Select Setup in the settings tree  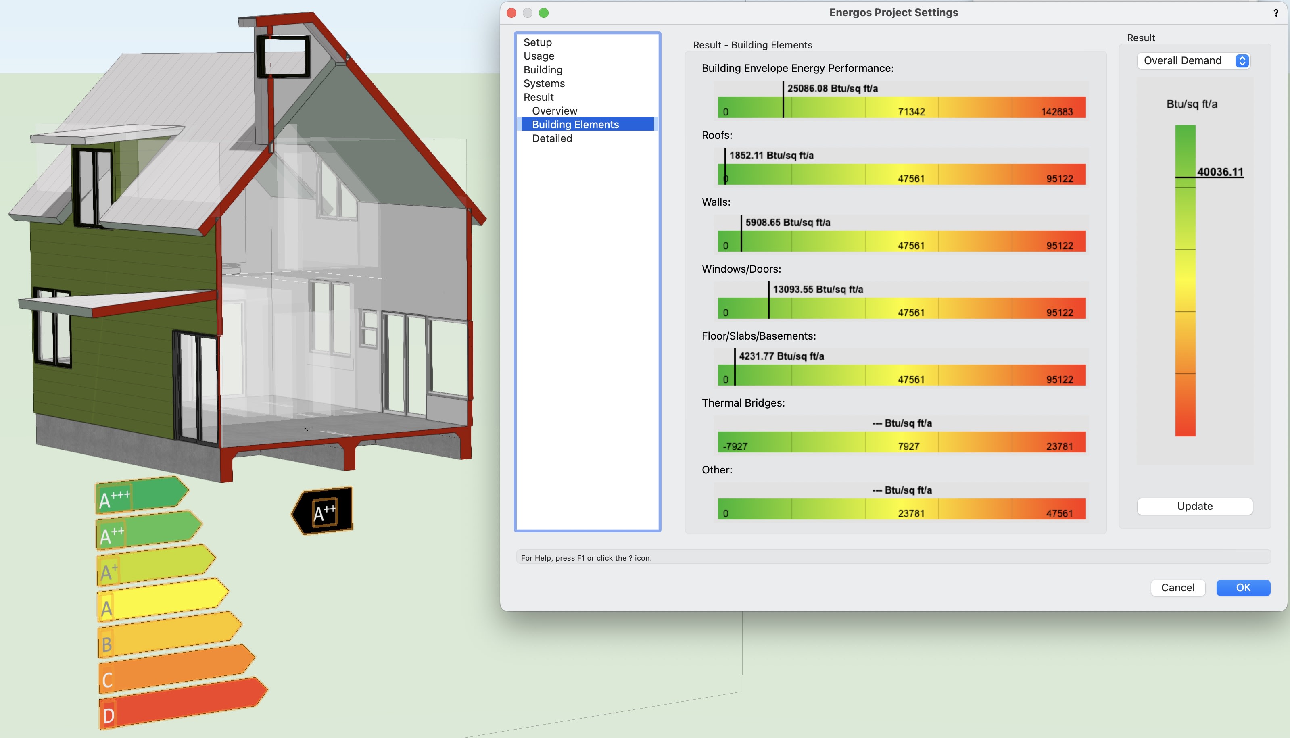point(537,43)
